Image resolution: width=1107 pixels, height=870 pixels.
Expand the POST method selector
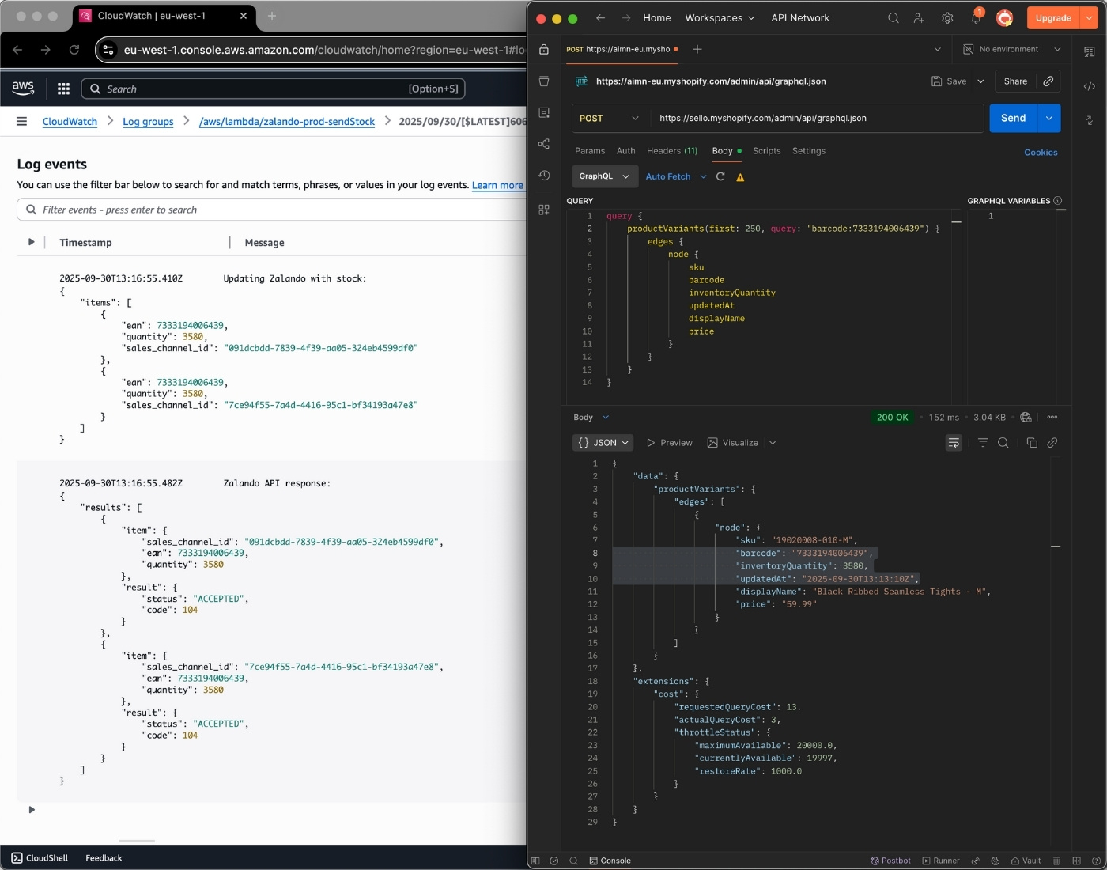tap(609, 118)
